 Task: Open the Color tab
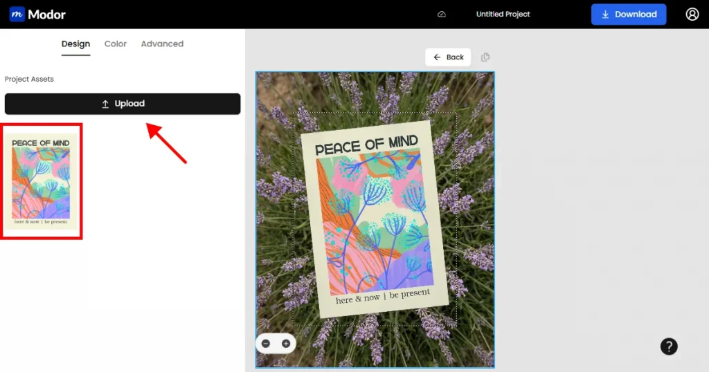(x=116, y=44)
